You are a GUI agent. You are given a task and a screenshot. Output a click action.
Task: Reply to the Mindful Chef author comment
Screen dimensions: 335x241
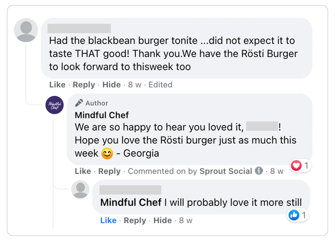coord(109,171)
